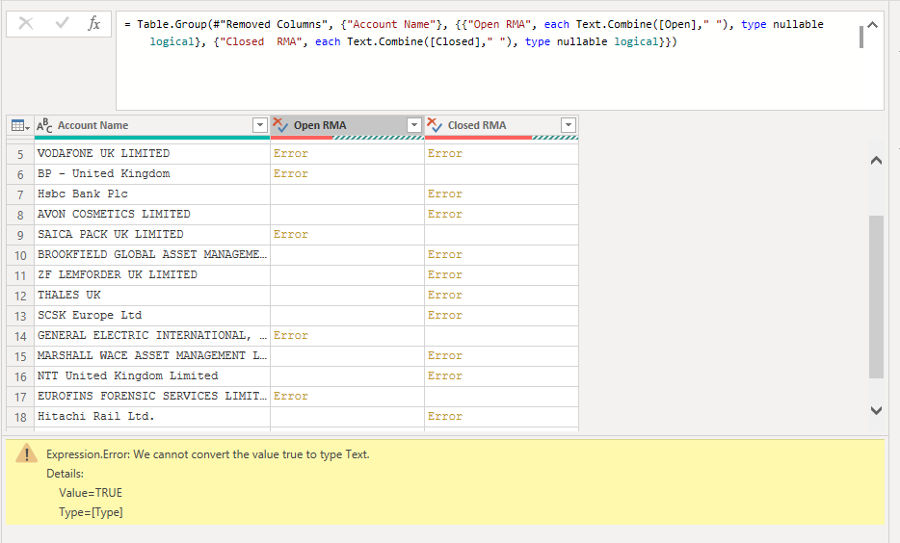Select the THALES UK cell
Screen dimensions: 900x543
point(152,295)
